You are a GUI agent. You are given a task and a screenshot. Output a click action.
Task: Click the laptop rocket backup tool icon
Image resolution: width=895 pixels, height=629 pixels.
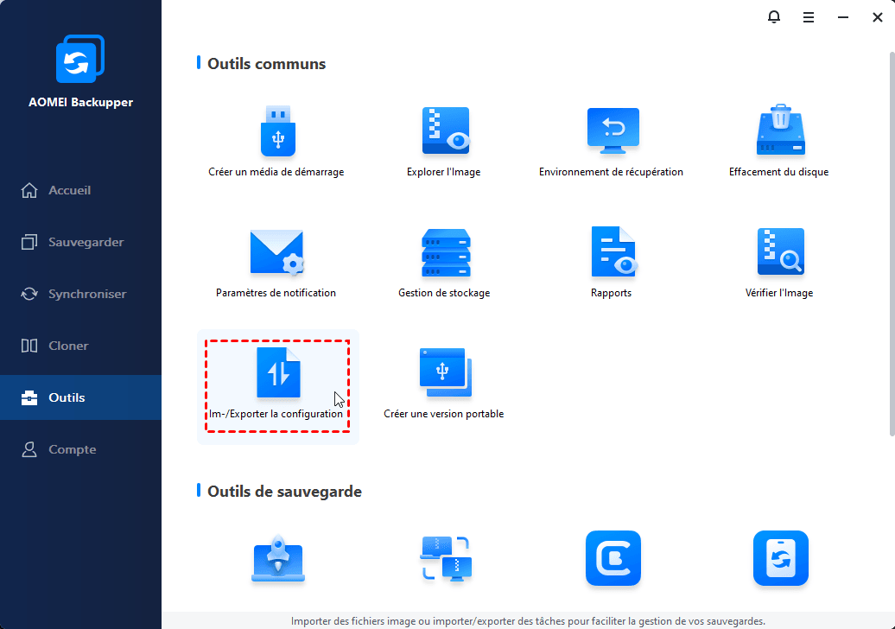click(x=278, y=559)
